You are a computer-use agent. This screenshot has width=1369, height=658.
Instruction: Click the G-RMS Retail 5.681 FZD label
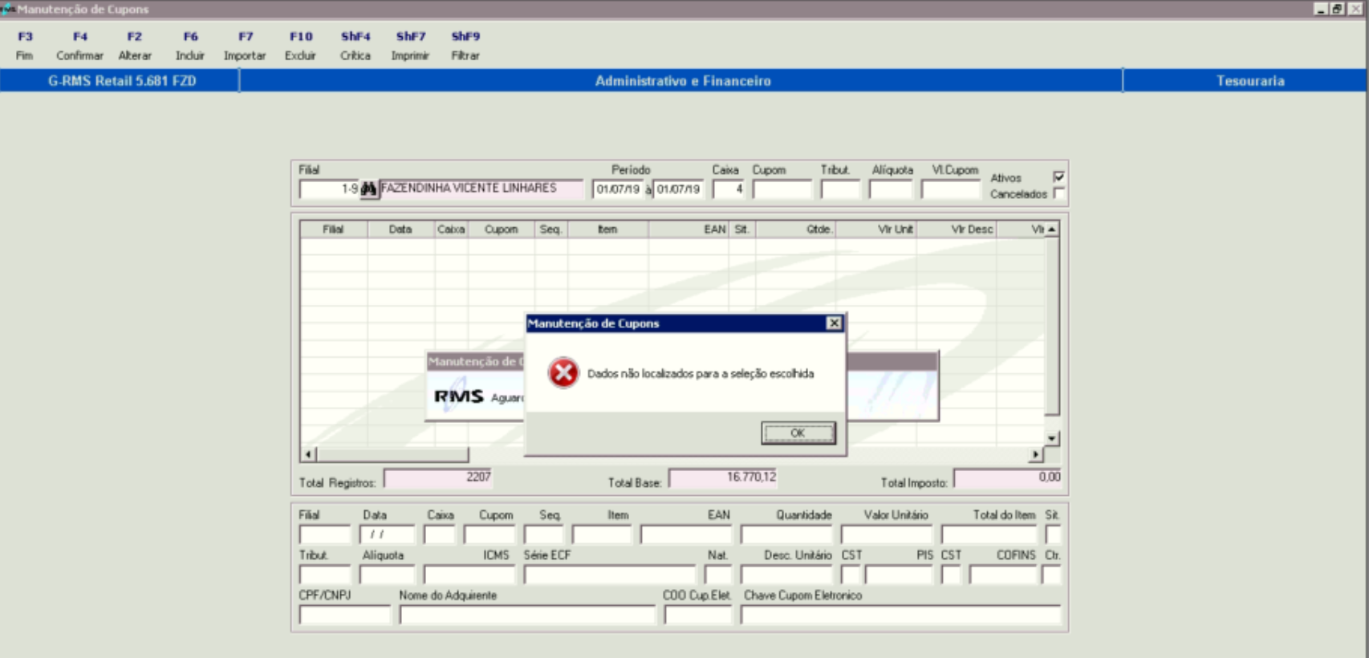click(x=122, y=81)
